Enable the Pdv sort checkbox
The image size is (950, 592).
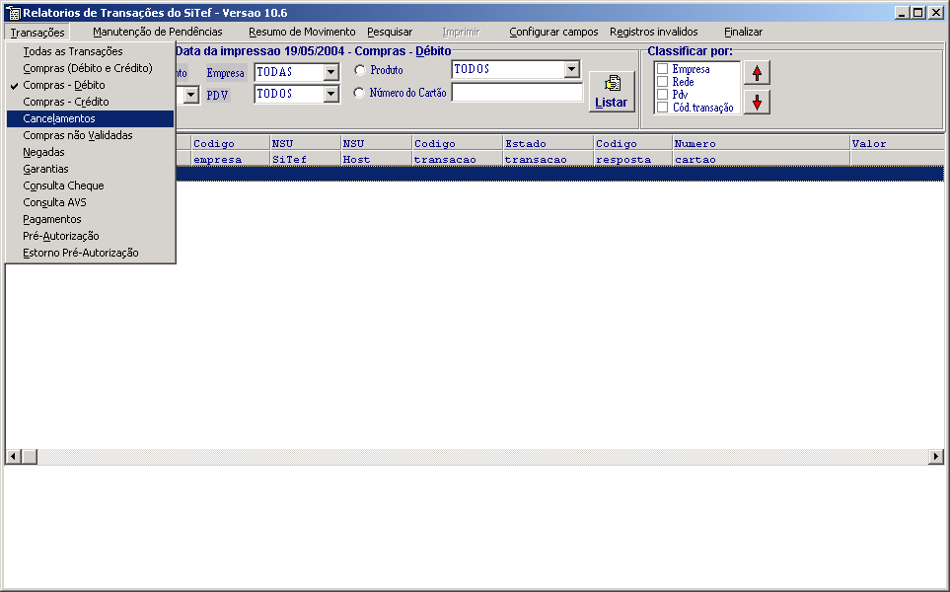tap(663, 95)
